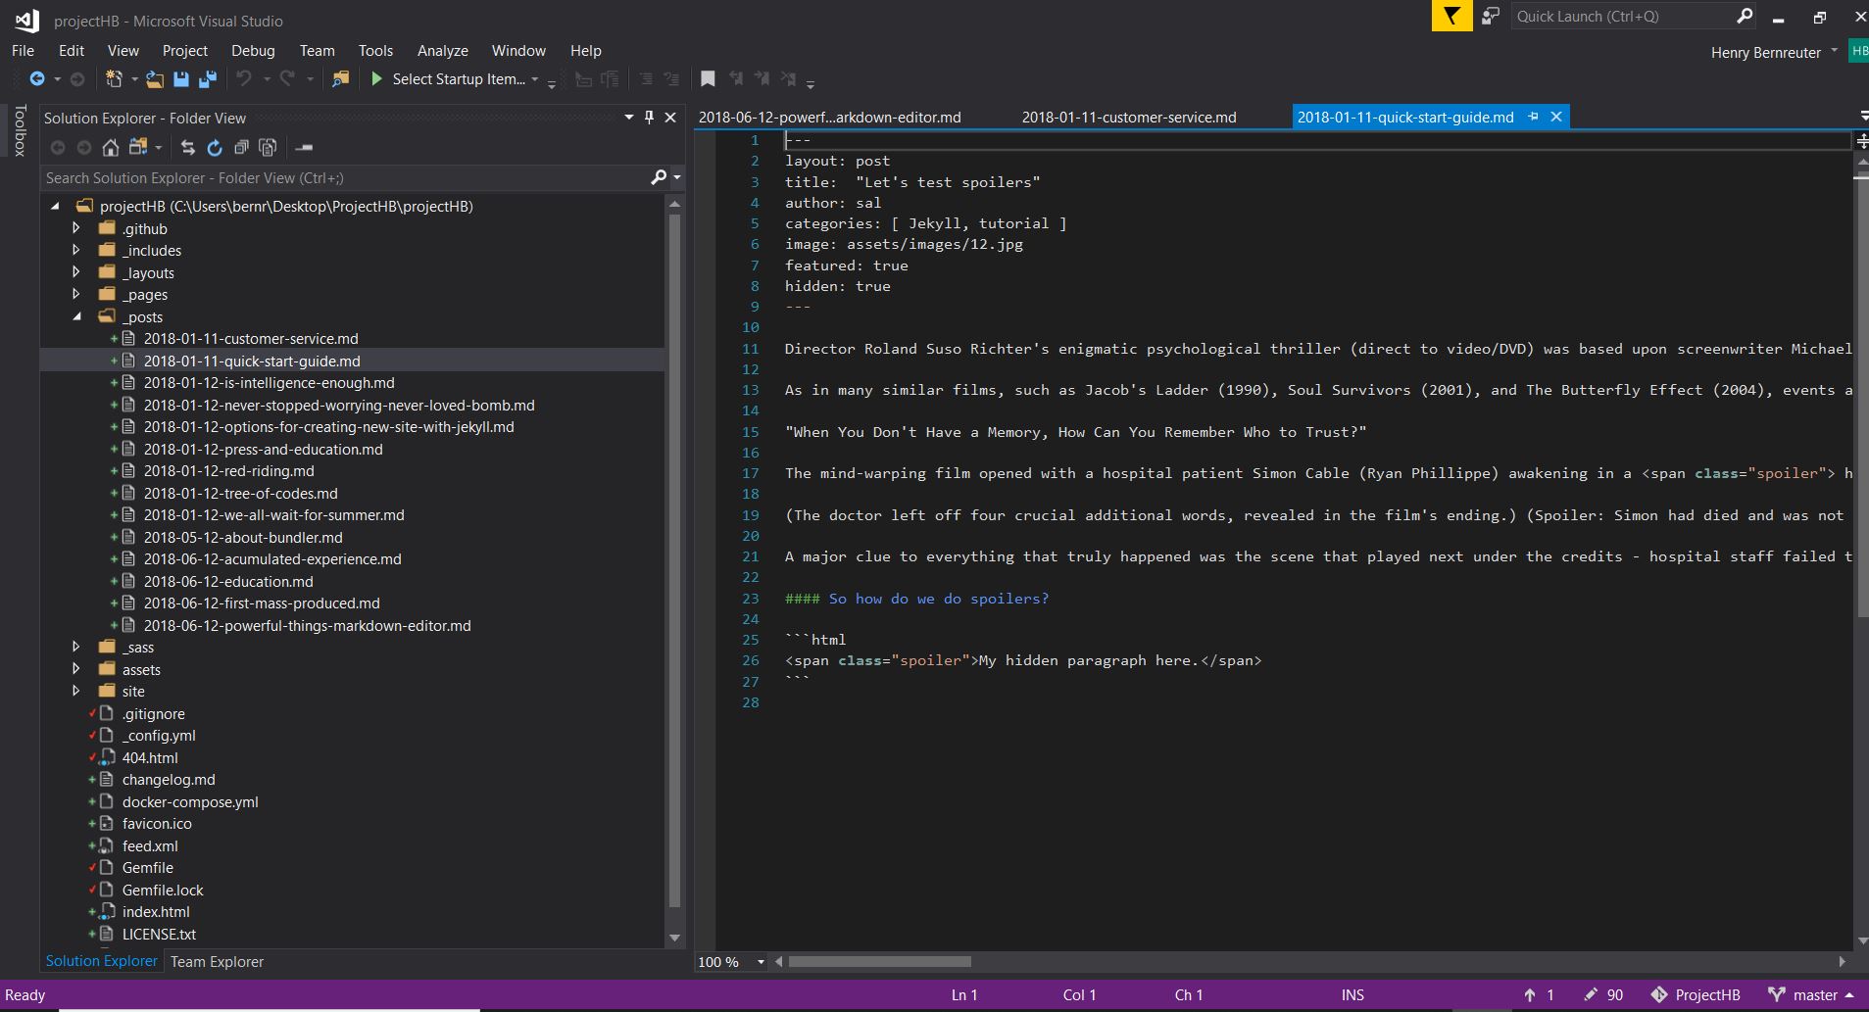Click the Navigate Backward arrow in main toolbar
The image size is (1869, 1012).
37,79
